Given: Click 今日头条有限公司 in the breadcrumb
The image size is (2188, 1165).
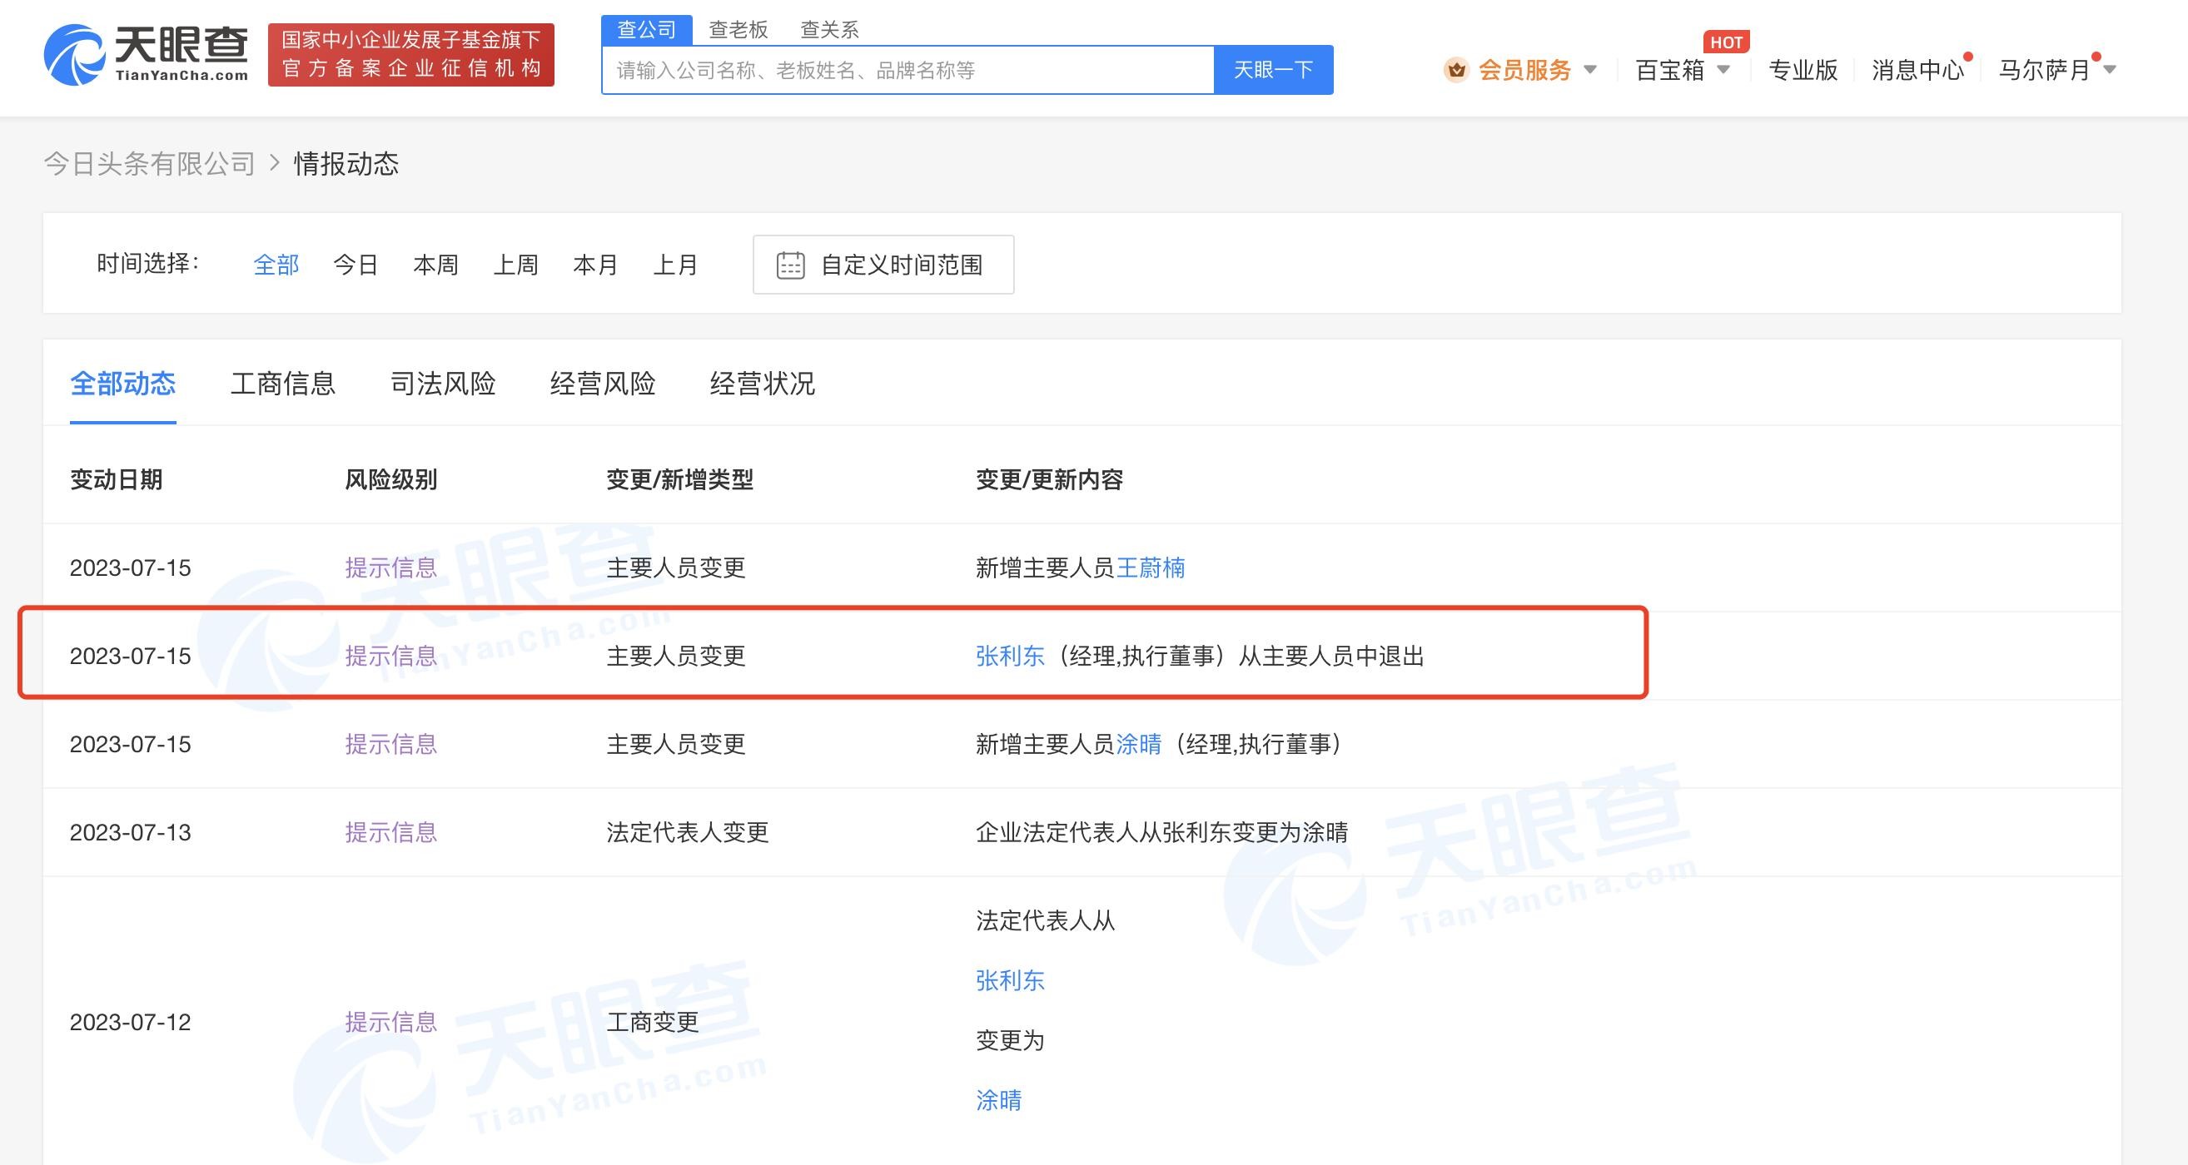Looking at the screenshot, I should click(x=150, y=164).
